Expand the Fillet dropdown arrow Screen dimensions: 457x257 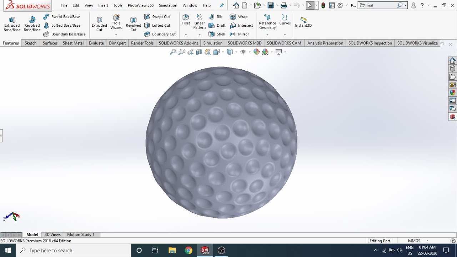point(186,35)
